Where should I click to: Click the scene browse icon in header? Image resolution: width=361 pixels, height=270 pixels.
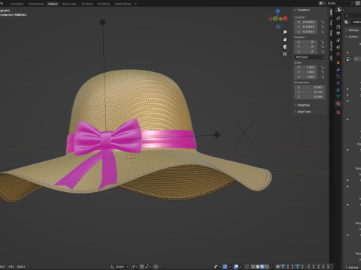pos(322,3)
